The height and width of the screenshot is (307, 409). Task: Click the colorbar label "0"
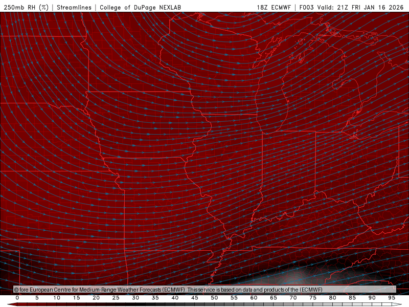pos(17,298)
